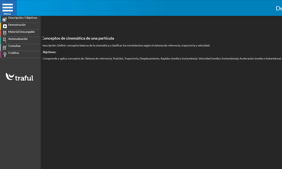Screen dimensions: 282x169
Task: Open the Material Descargable section
Action: (x=21, y=32)
